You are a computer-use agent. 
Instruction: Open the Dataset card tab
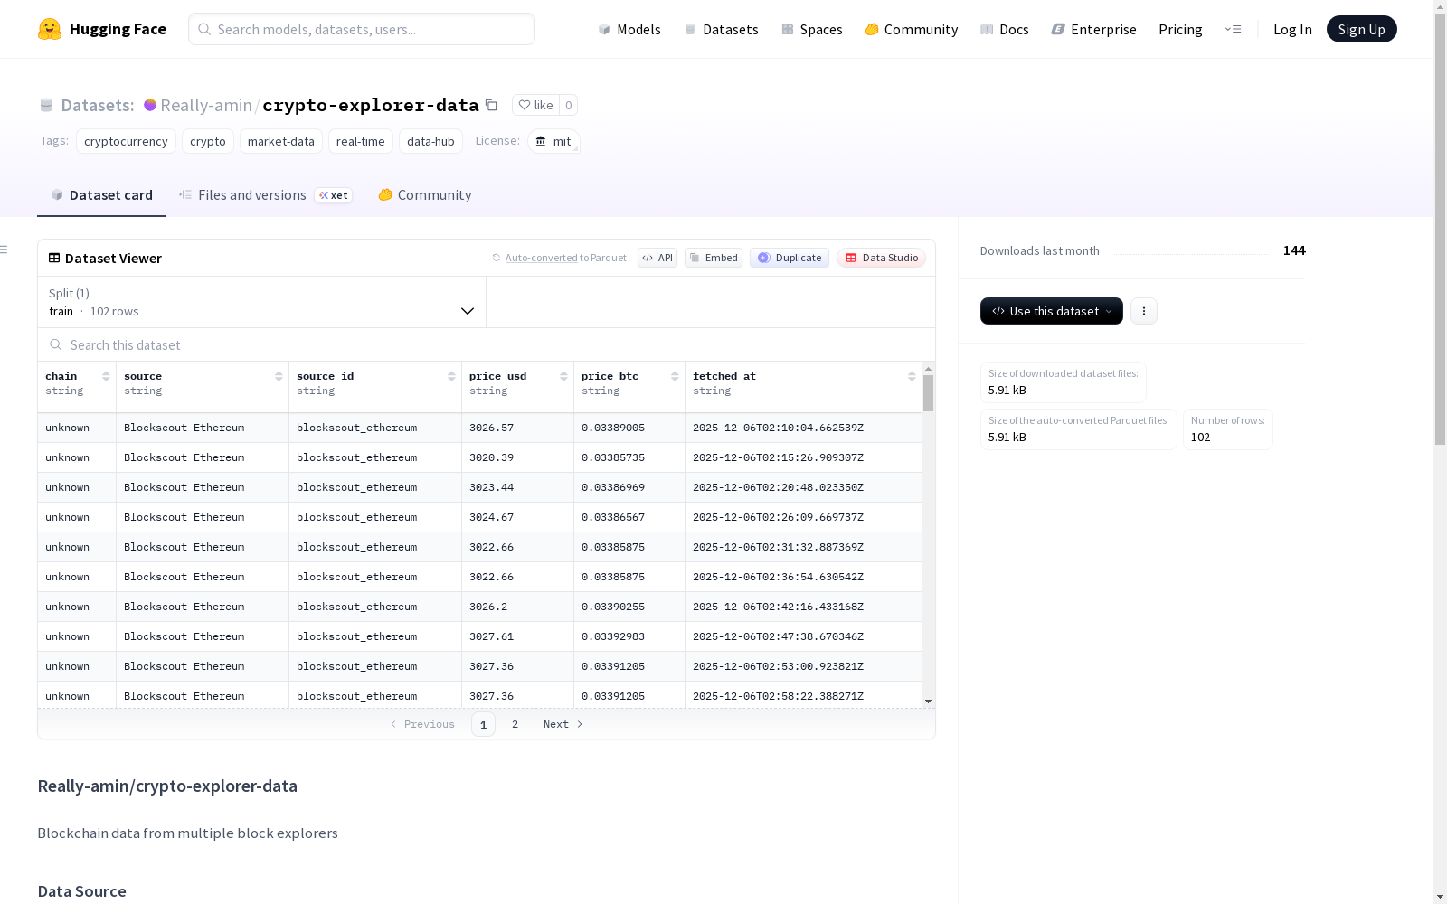[101, 195]
